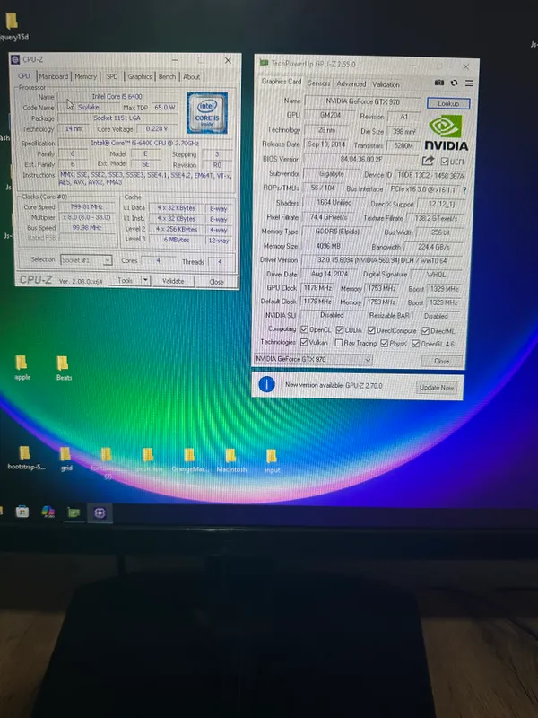
Task: Toggle the OpenCL checkbox
Action: pyautogui.click(x=304, y=329)
